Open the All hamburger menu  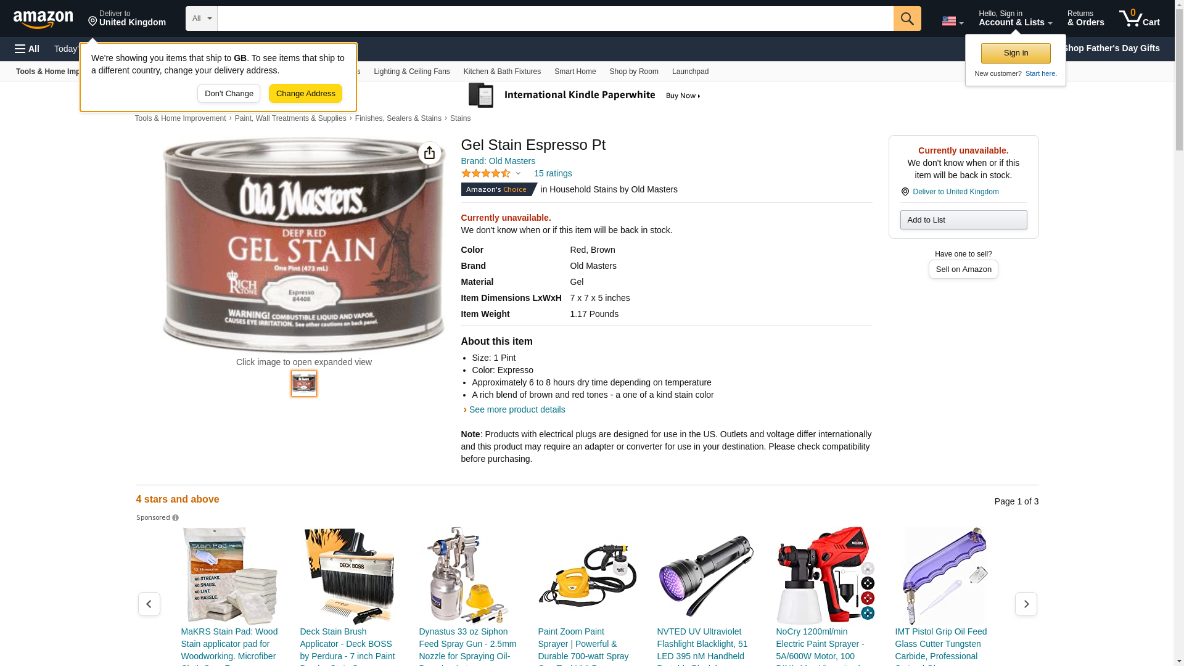27,49
